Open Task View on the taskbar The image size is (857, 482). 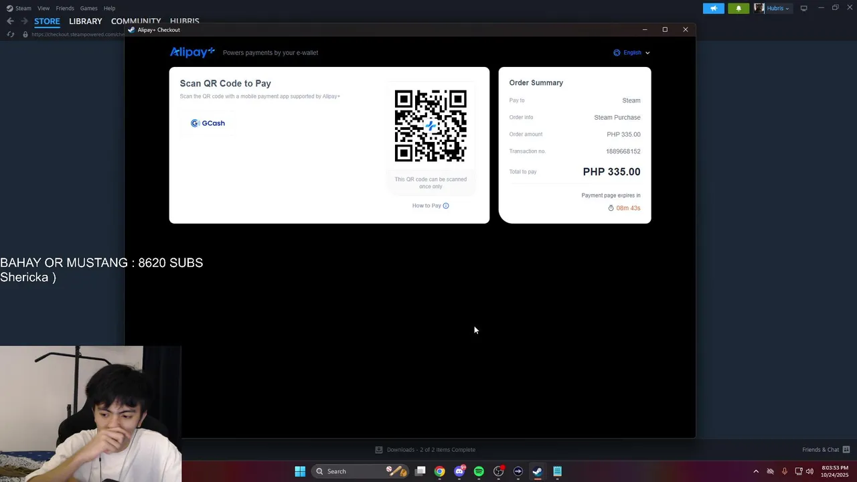coord(420,471)
